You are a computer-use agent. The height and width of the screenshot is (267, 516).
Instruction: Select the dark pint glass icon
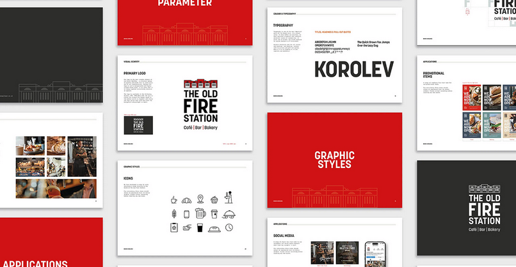pyautogui.click(x=200, y=227)
